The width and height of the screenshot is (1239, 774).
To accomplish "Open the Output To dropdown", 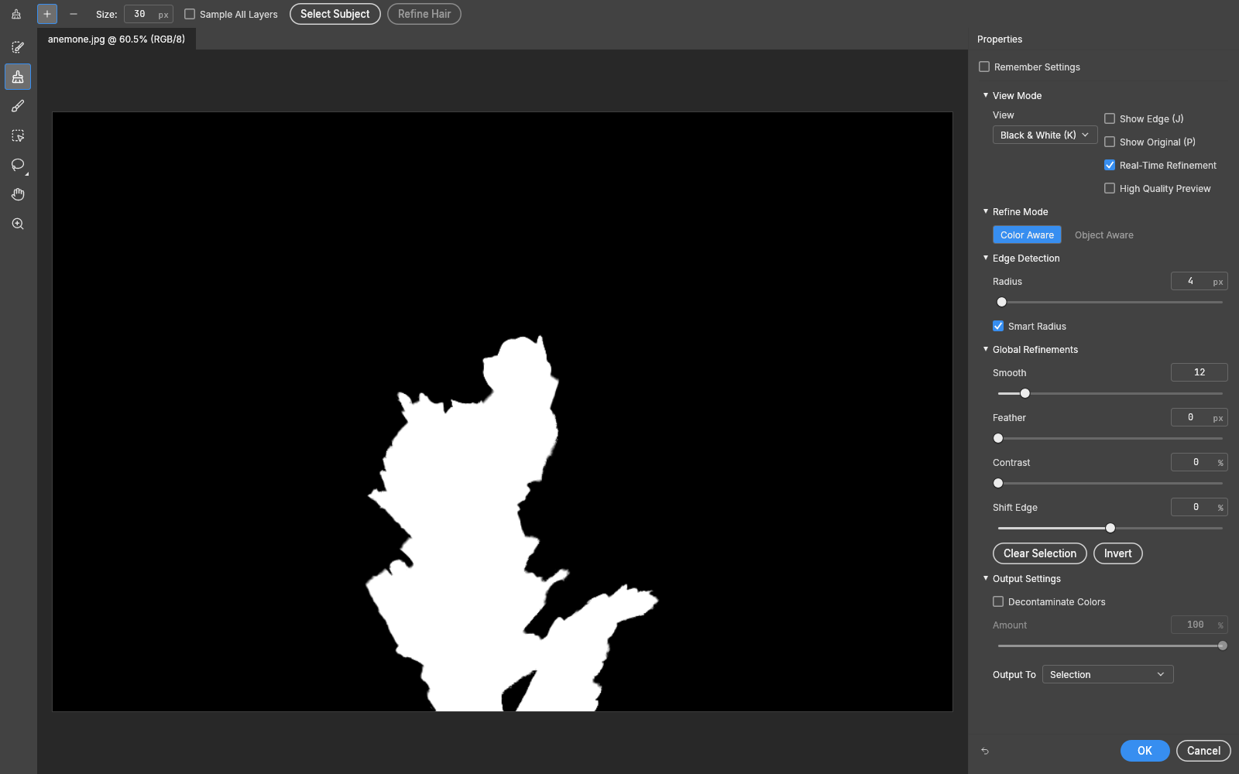I will pos(1107,674).
